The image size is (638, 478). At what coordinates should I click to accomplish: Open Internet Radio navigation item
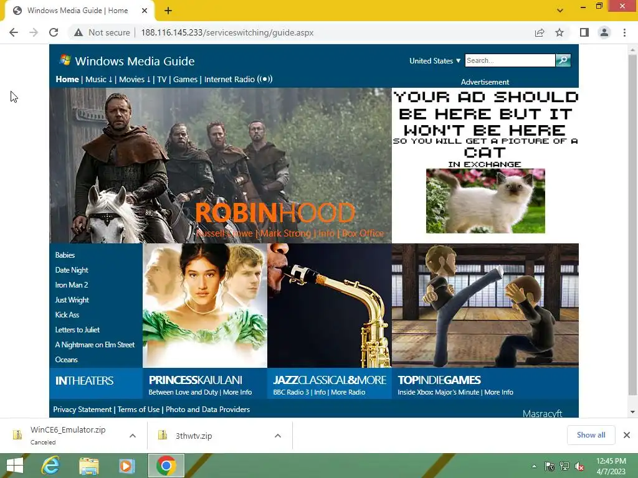[238, 79]
